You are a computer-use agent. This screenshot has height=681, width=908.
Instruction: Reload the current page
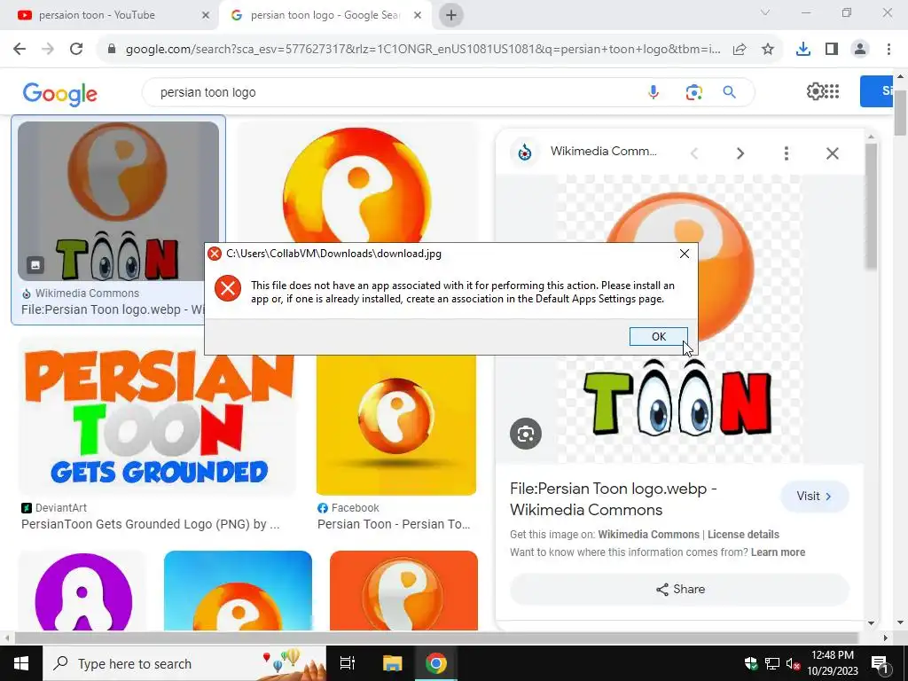[76, 50]
